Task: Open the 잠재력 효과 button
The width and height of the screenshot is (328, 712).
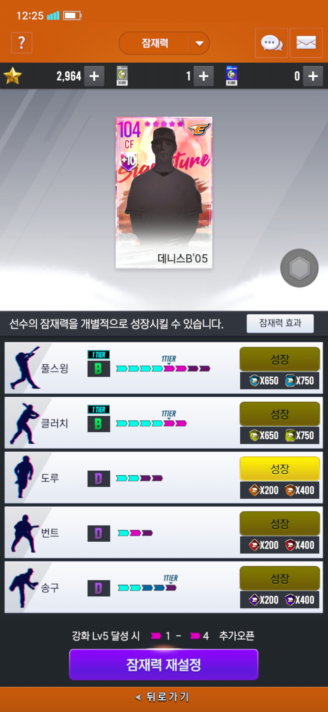Action: [280, 323]
